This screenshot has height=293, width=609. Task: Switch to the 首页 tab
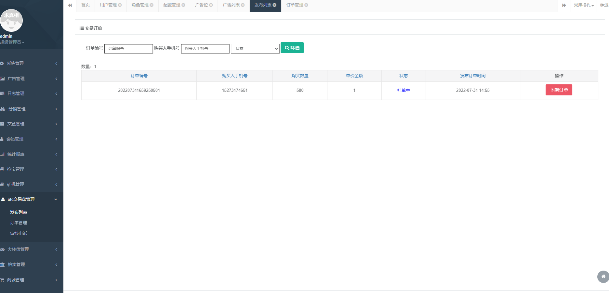point(86,5)
